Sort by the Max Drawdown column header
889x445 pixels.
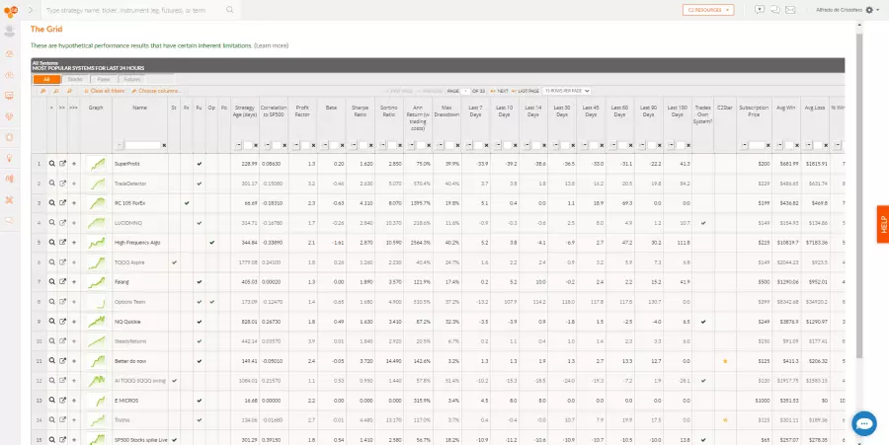tap(446, 111)
